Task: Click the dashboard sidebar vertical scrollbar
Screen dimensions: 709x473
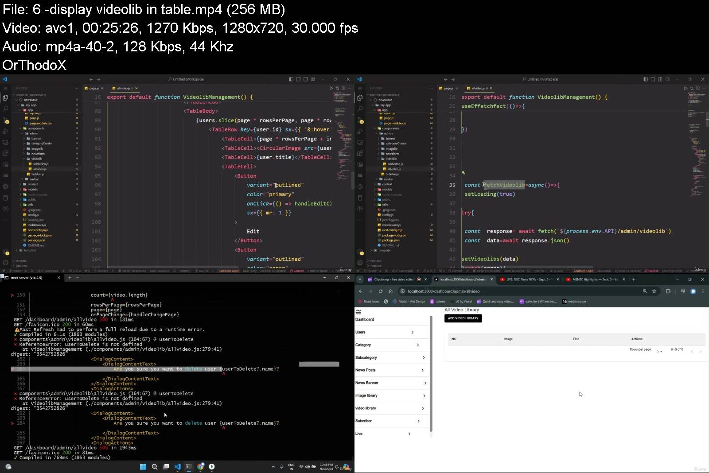Action: coord(431,374)
